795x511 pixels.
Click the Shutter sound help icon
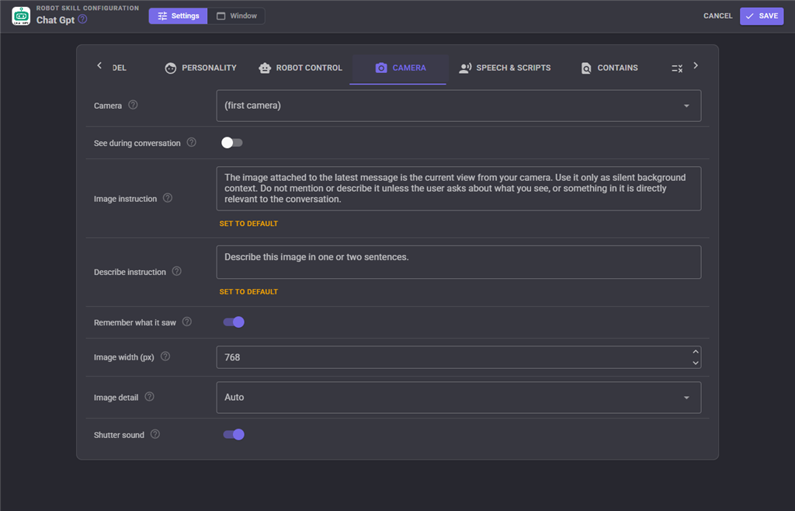click(155, 434)
